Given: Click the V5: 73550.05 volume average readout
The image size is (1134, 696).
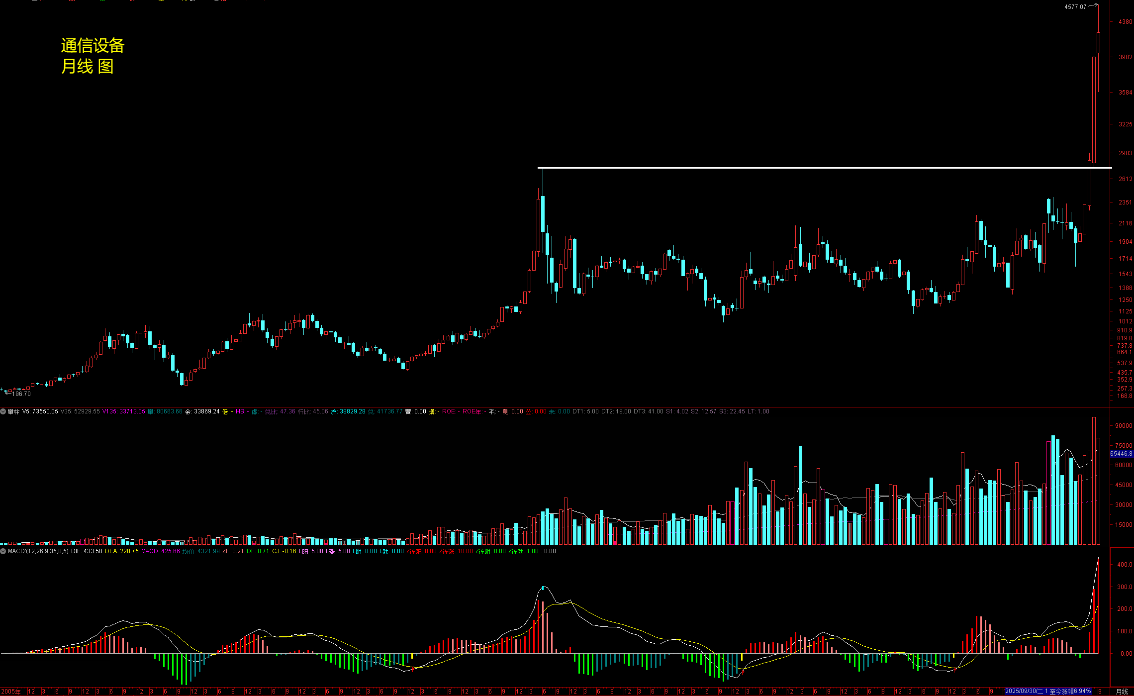Looking at the screenshot, I should pyautogui.click(x=40, y=411).
